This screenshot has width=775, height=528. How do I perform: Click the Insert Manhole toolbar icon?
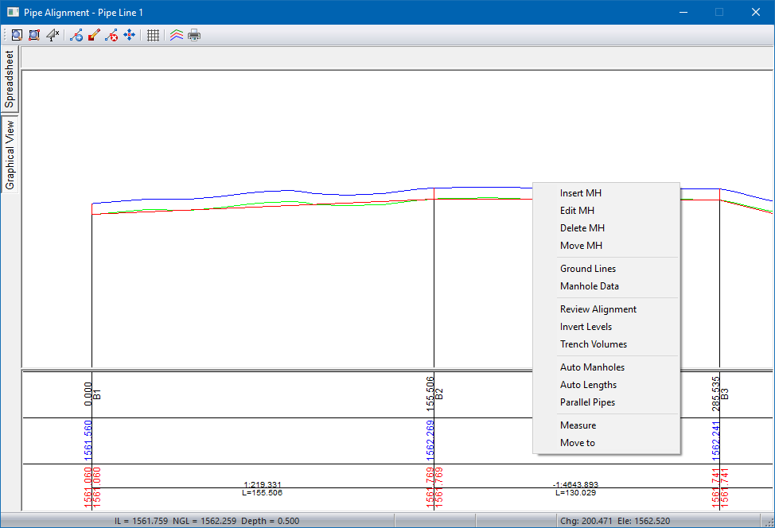pyautogui.click(x=76, y=35)
